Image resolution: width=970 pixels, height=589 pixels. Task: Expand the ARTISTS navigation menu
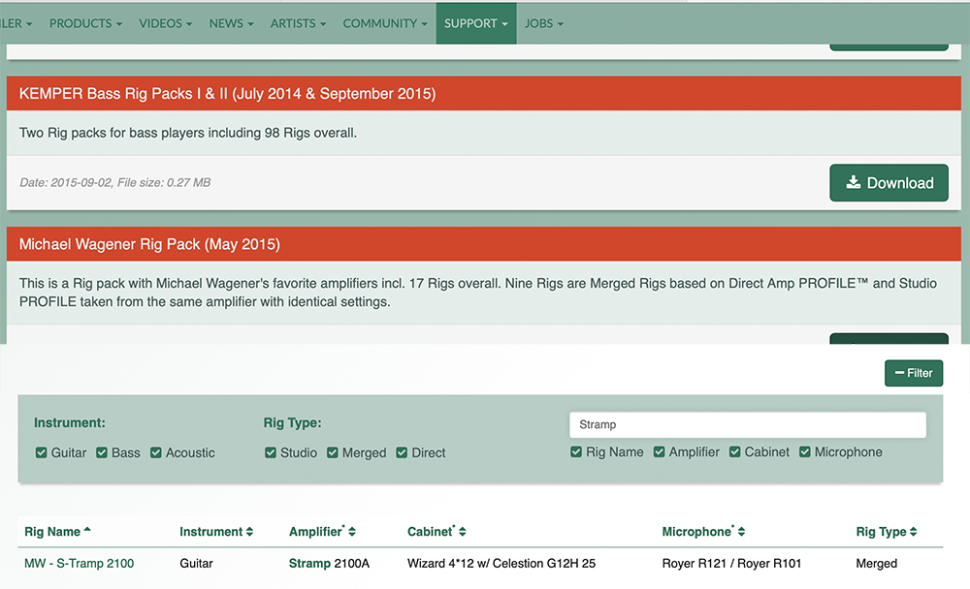pyautogui.click(x=298, y=23)
